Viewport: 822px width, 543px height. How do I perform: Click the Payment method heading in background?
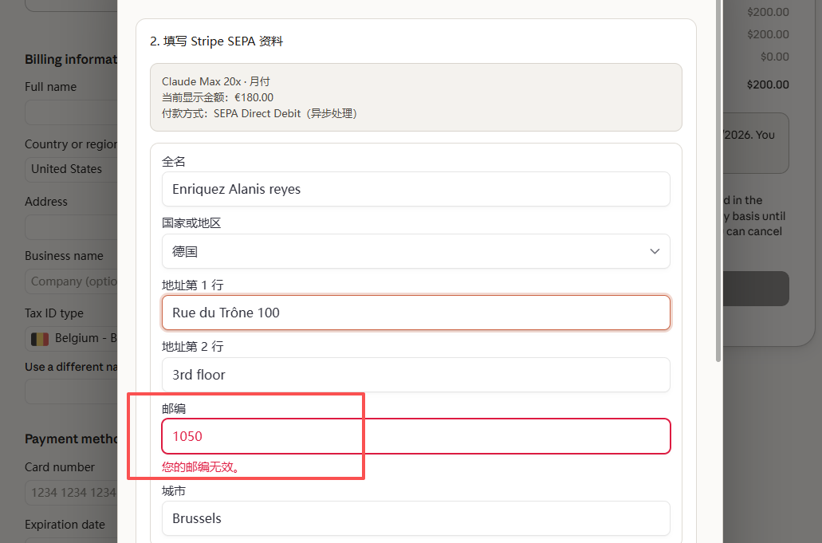pyautogui.click(x=71, y=439)
